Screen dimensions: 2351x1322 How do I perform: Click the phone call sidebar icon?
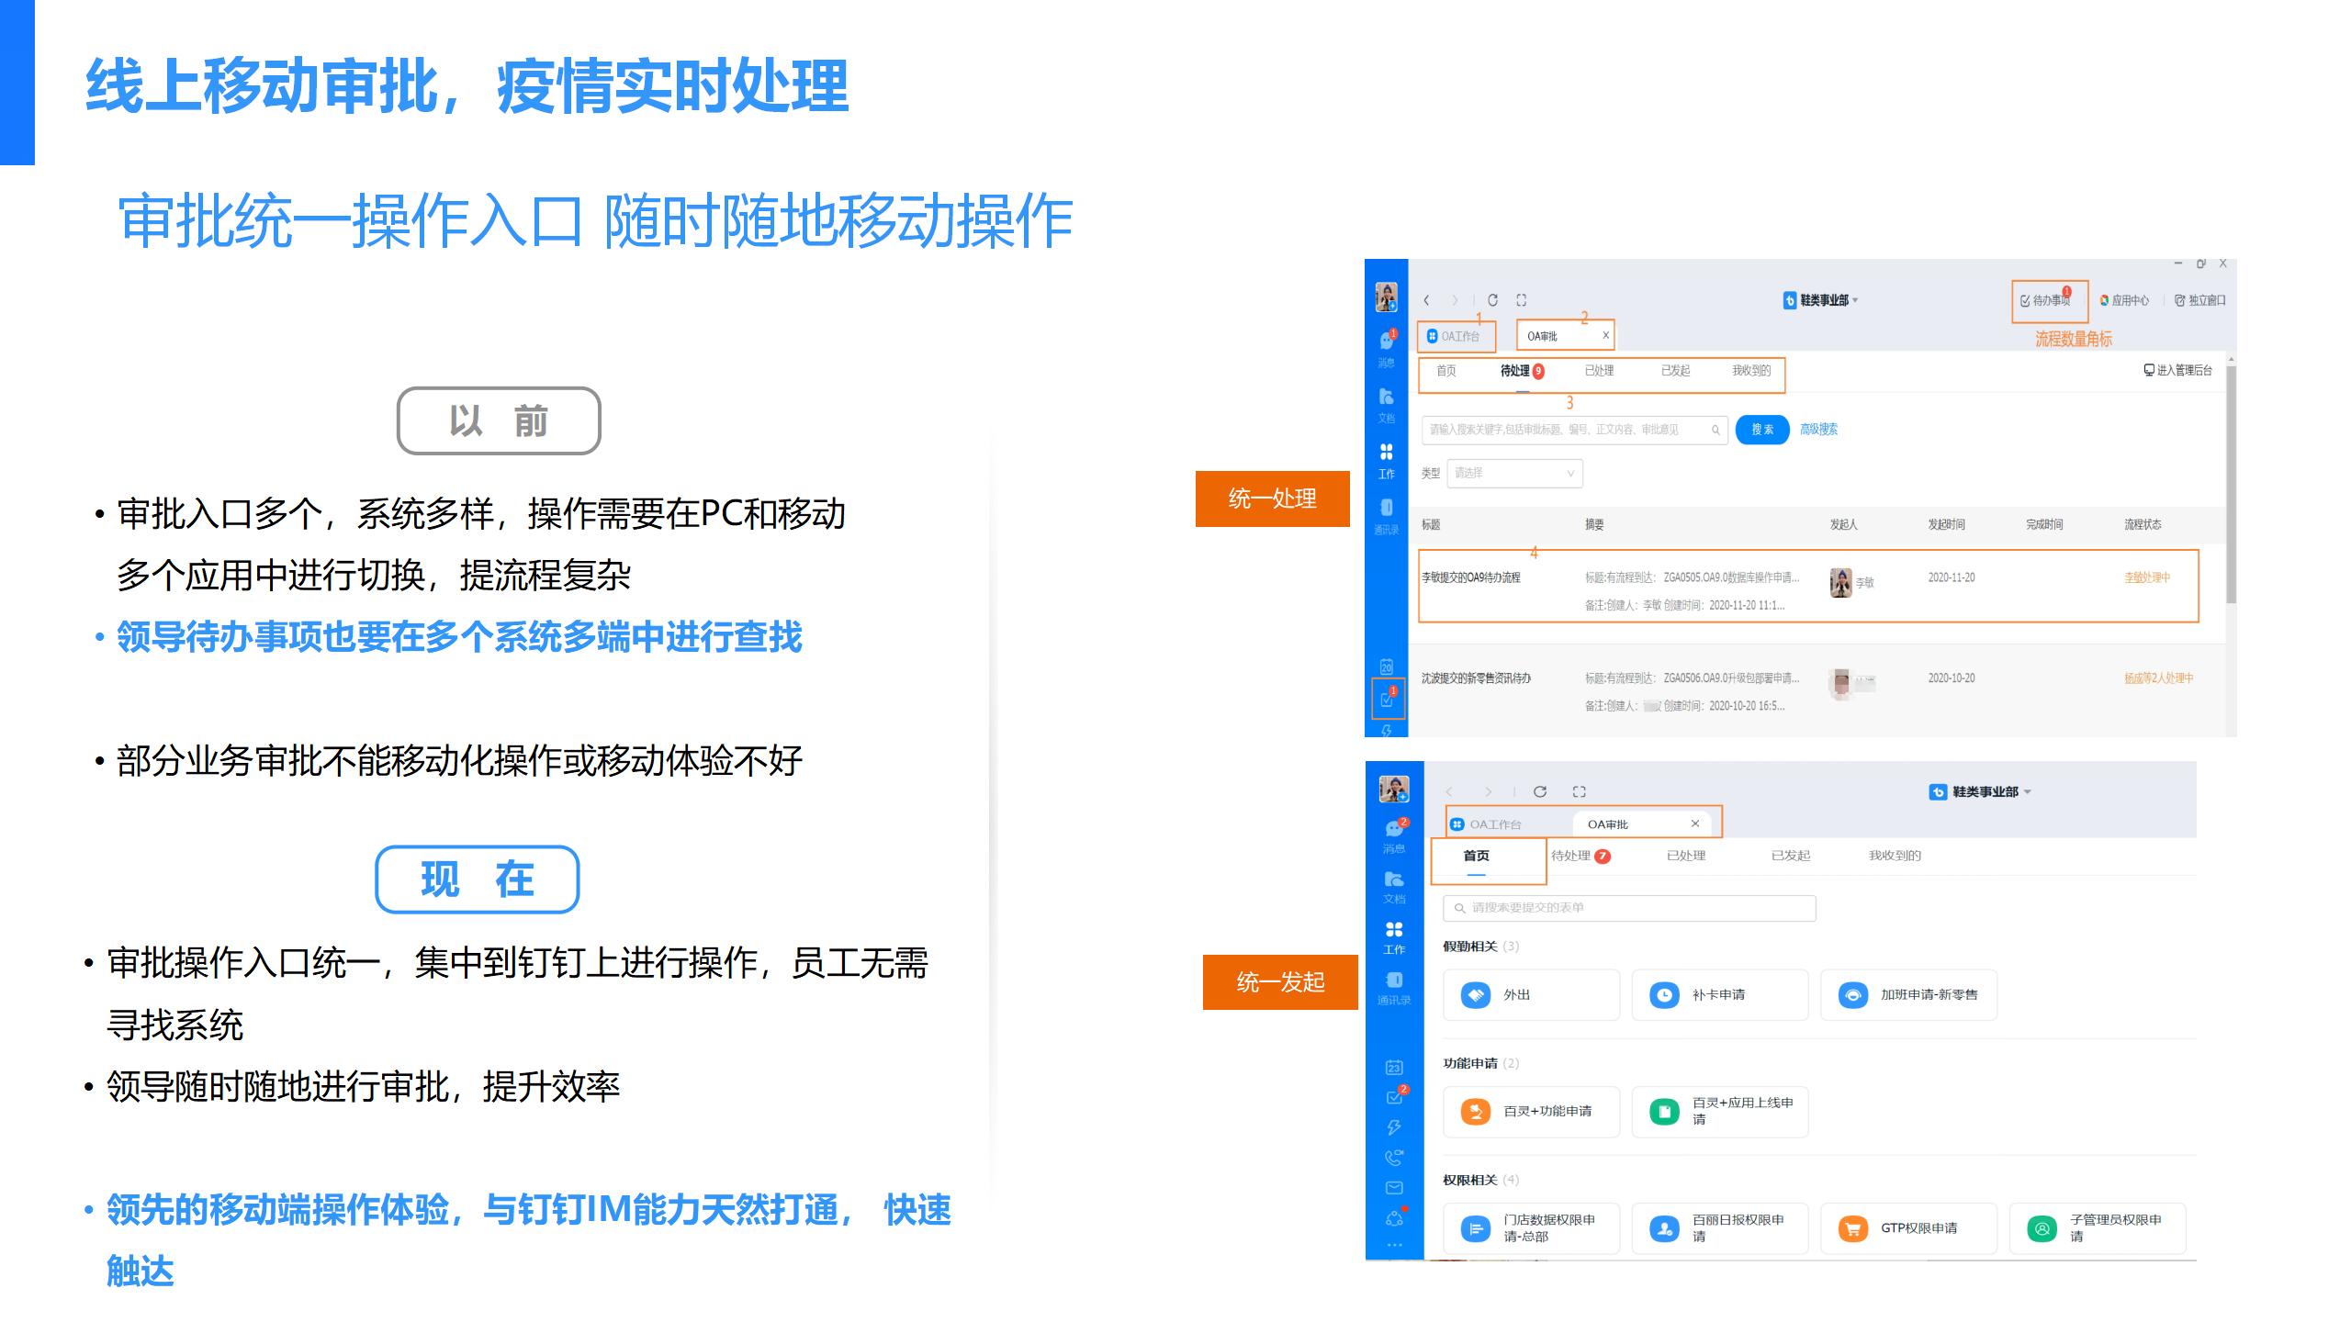click(x=1393, y=1158)
